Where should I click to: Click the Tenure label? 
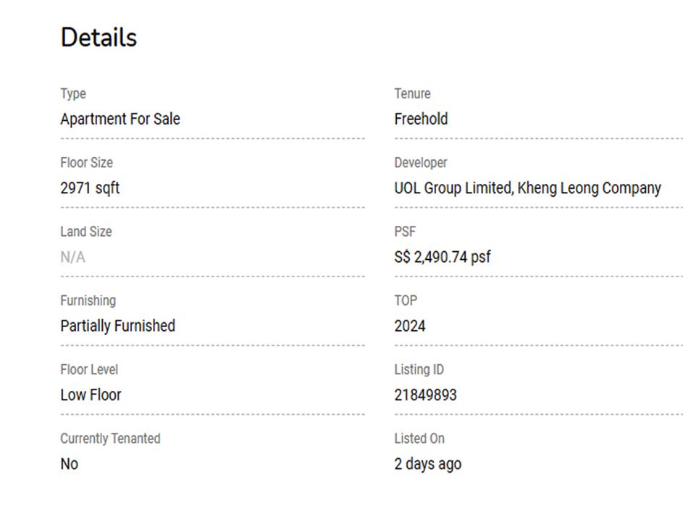412,94
